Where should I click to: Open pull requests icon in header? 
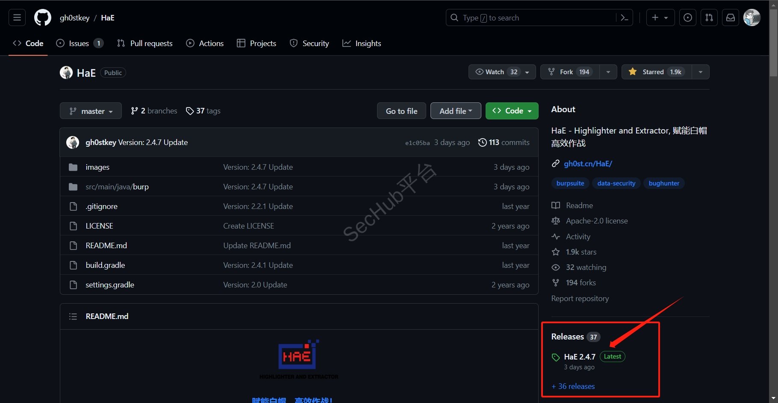(709, 17)
